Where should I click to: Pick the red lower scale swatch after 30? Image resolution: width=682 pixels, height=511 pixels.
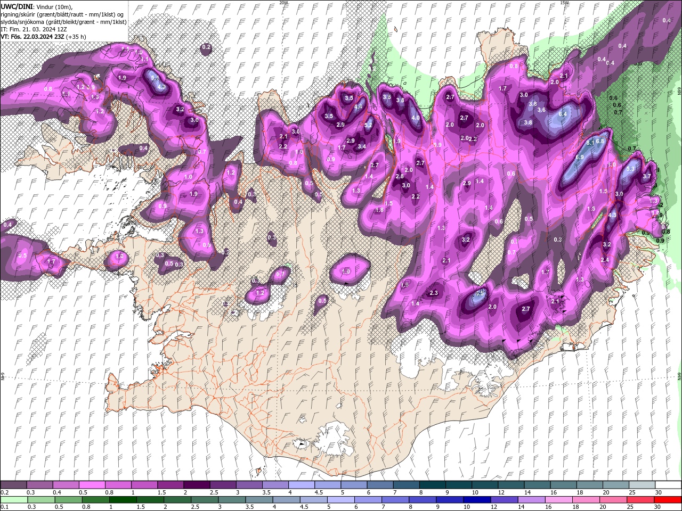(x=668, y=499)
